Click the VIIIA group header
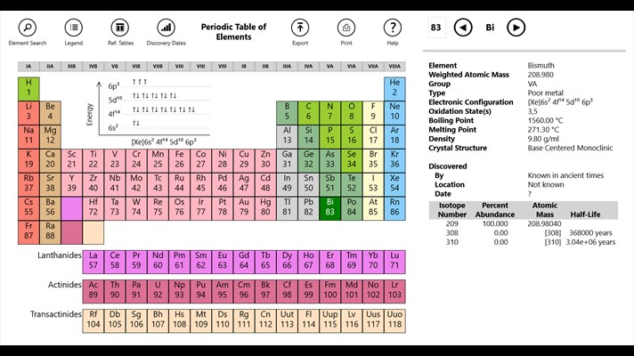This screenshot has width=634, height=356. click(x=394, y=66)
